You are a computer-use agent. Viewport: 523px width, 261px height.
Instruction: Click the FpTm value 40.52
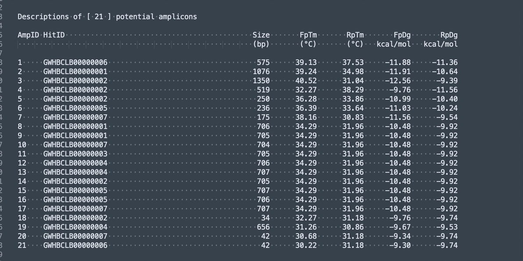[x=306, y=81]
